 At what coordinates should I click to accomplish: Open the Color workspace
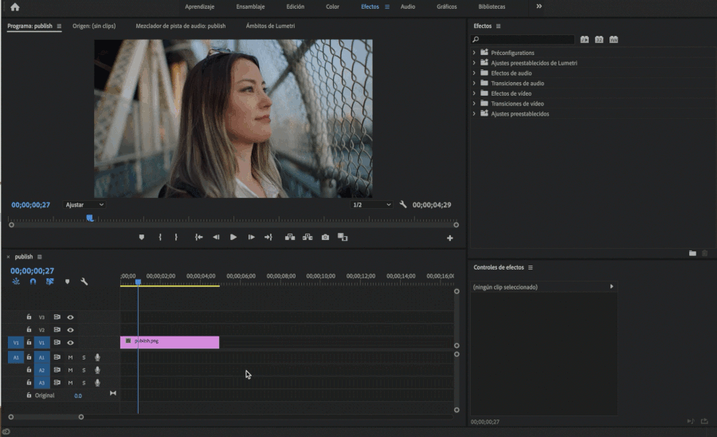[332, 7]
